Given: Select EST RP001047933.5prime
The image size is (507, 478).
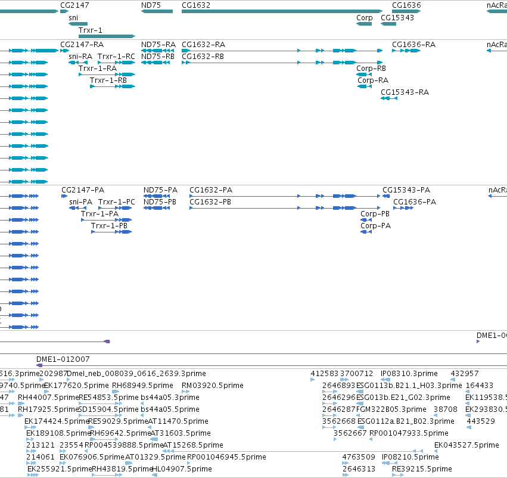Looking at the screenshot, I should coord(409,433).
